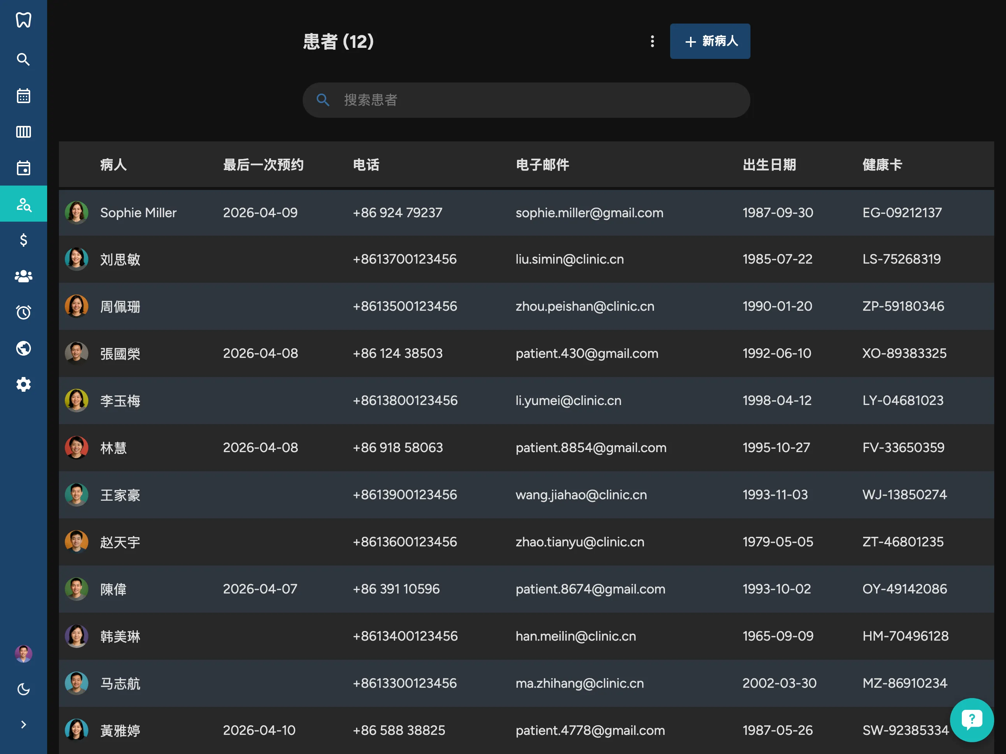Open the globe icon in sidebar
The image size is (1006, 754).
23,348
